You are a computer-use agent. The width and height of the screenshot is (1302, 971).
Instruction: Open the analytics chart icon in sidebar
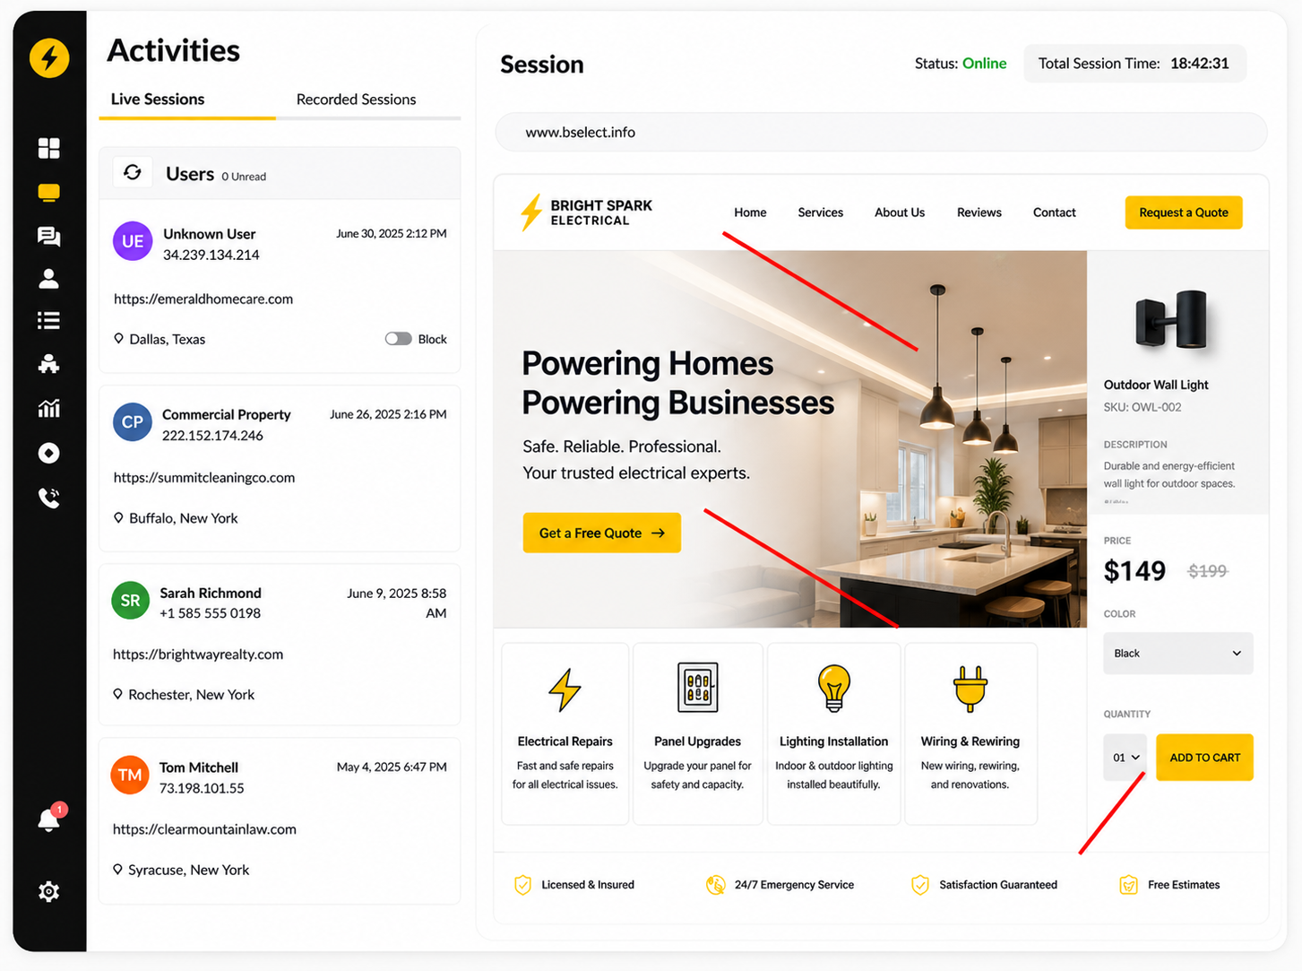[x=49, y=409]
